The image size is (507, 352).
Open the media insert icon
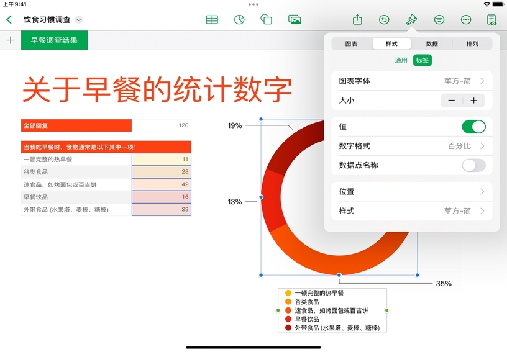(295, 19)
